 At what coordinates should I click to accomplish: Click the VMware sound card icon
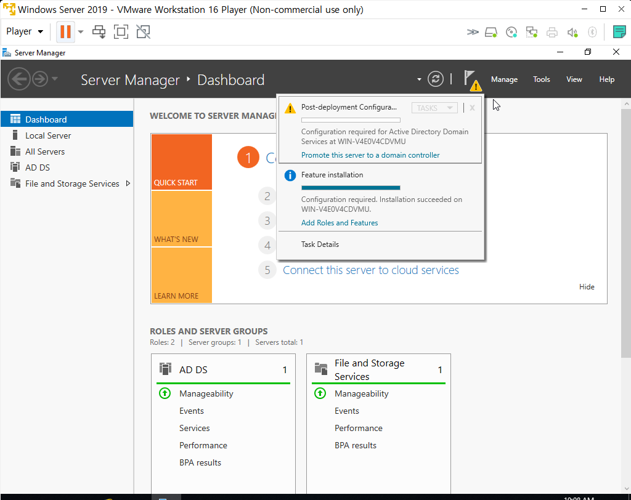tap(572, 32)
